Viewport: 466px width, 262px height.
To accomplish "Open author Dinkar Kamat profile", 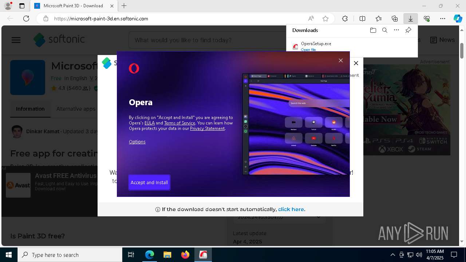I will 43,131.
